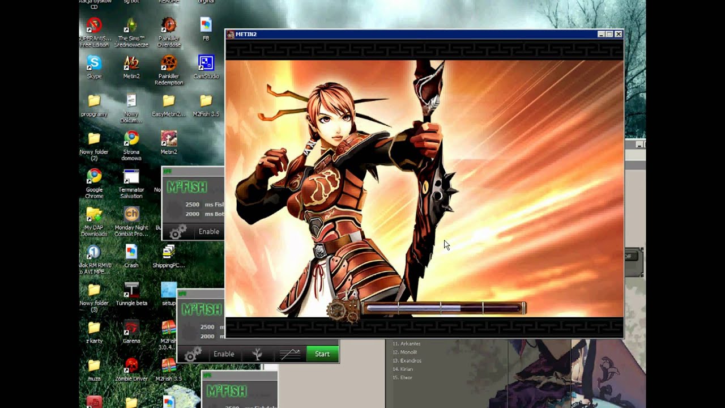Click the plant icon in M2Fish toolbar
The height and width of the screenshot is (408, 725).
click(257, 354)
